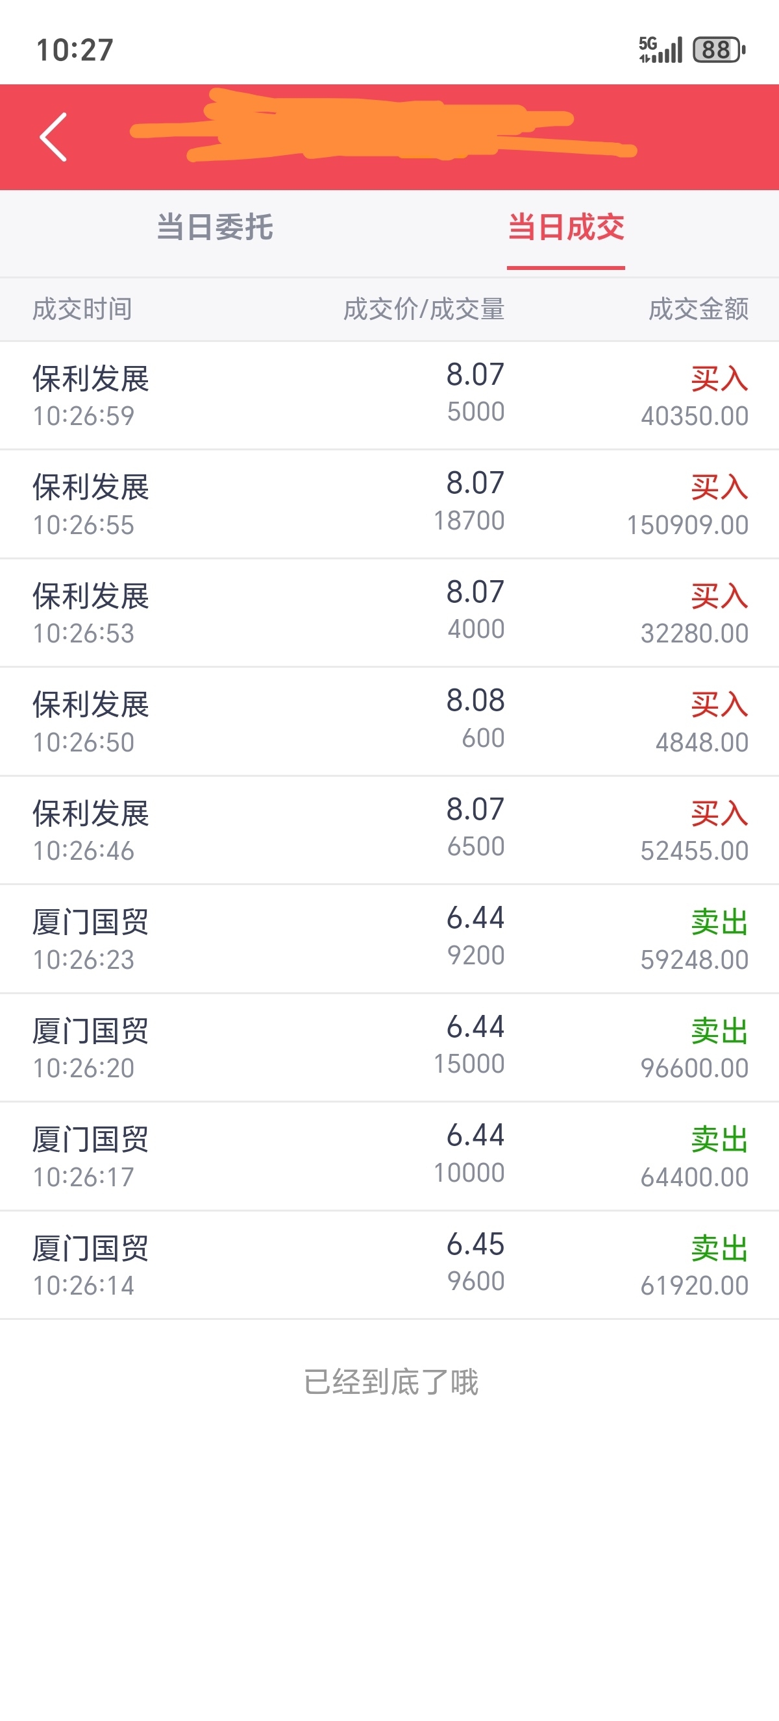This screenshot has height=1721, width=779.
Task: Tap the 成交价/成交量 column header
Action: 425,310
